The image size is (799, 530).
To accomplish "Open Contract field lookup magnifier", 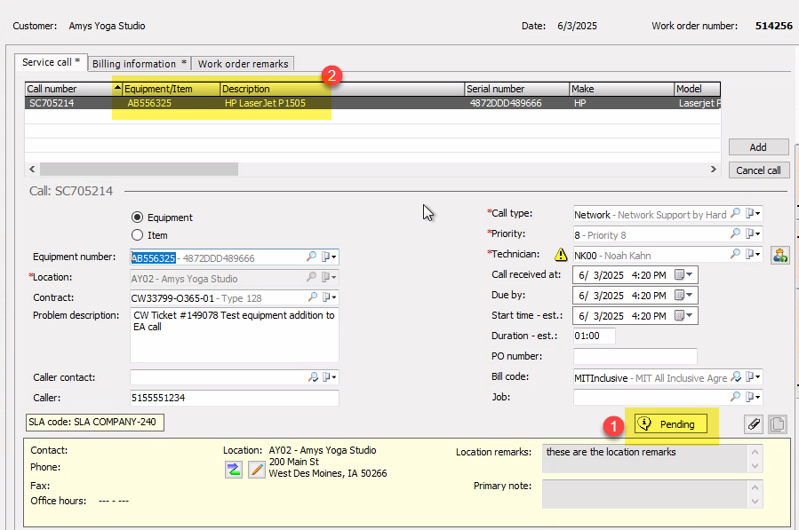I will click(x=312, y=297).
